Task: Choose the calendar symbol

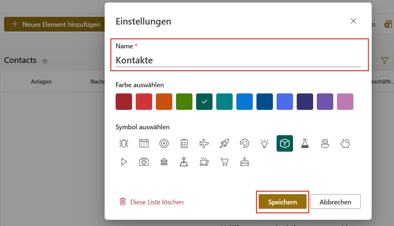Action: pos(144,144)
